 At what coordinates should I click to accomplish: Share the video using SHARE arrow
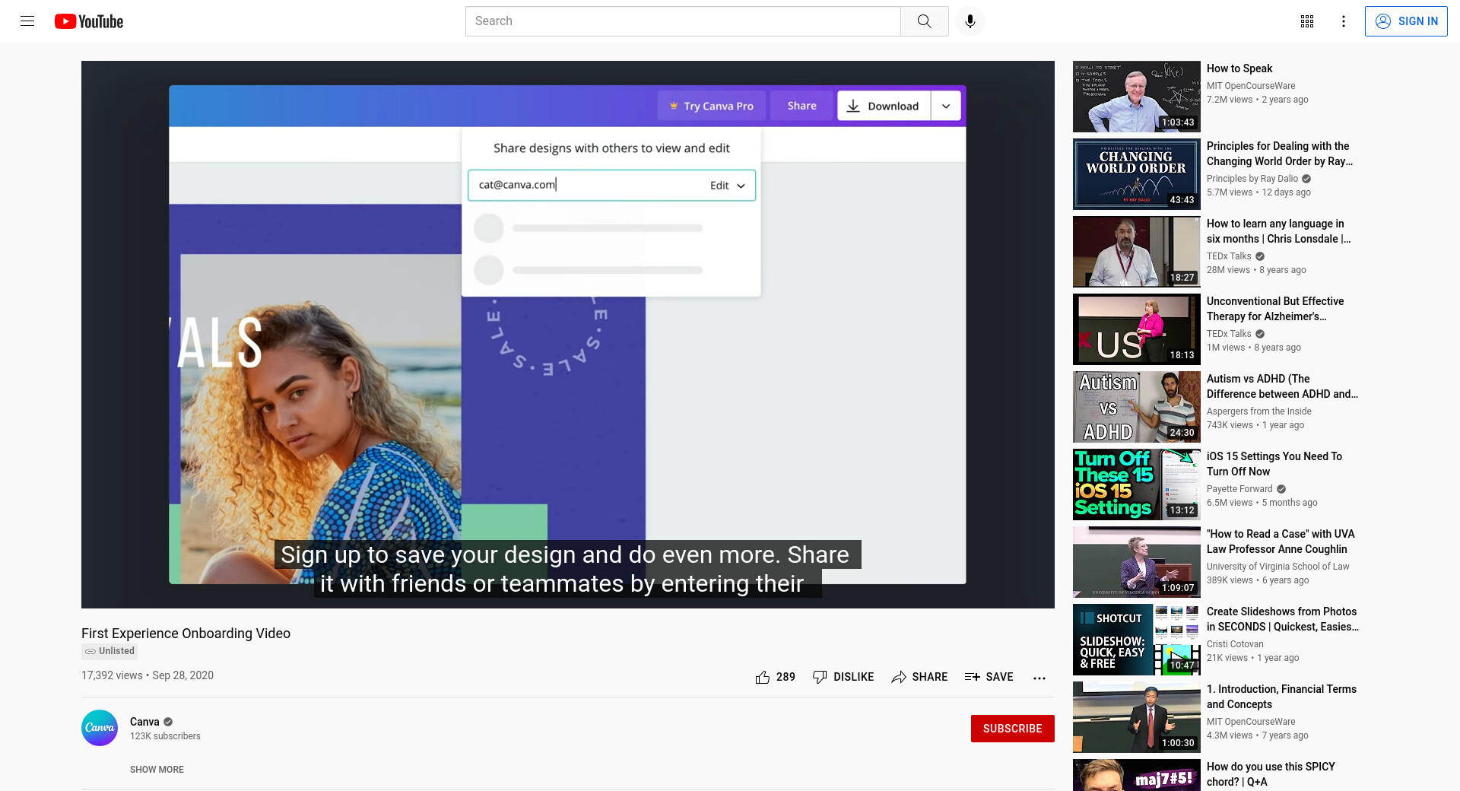(919, 677)
